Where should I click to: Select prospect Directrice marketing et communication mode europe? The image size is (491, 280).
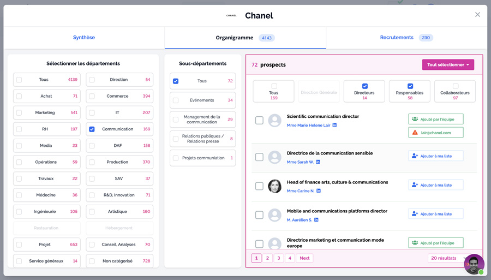pos(259,244)
